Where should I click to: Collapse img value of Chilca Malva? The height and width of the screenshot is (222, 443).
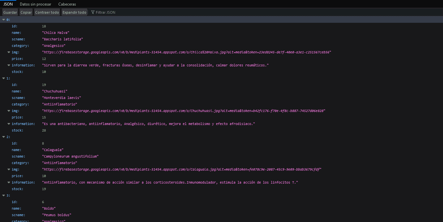[9, 52]
